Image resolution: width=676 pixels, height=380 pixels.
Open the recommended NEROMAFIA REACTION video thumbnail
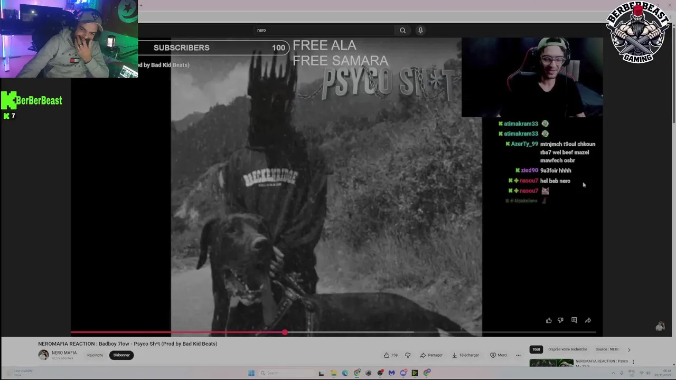pos(551,363)
